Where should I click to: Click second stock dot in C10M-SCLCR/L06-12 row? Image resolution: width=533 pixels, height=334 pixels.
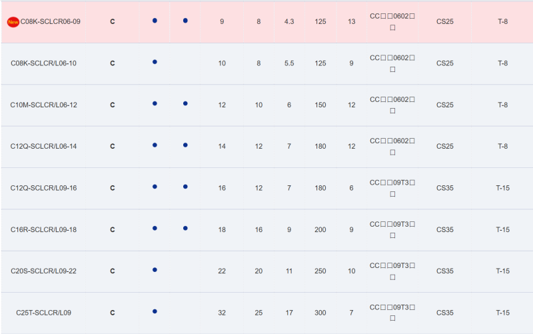coord(185,103)
